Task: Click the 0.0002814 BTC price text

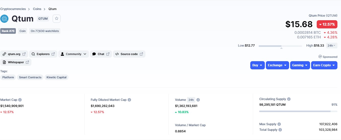Action: (308, 33)
